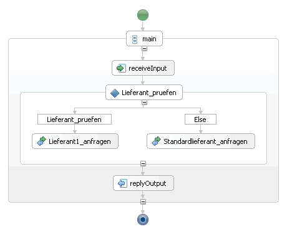Click the invoke icon on Standardlieferant_anfragen
Image resolution: width=287 pixels, height=229 pixels.
[x=156, y=141]
